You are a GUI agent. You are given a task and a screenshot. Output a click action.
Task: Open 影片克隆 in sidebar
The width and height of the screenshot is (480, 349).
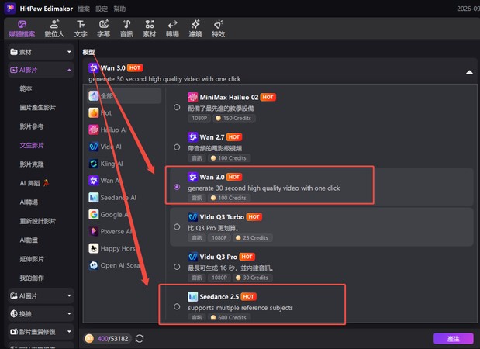click(x=32, y=164)
